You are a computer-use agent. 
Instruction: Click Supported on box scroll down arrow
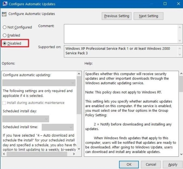180,54
